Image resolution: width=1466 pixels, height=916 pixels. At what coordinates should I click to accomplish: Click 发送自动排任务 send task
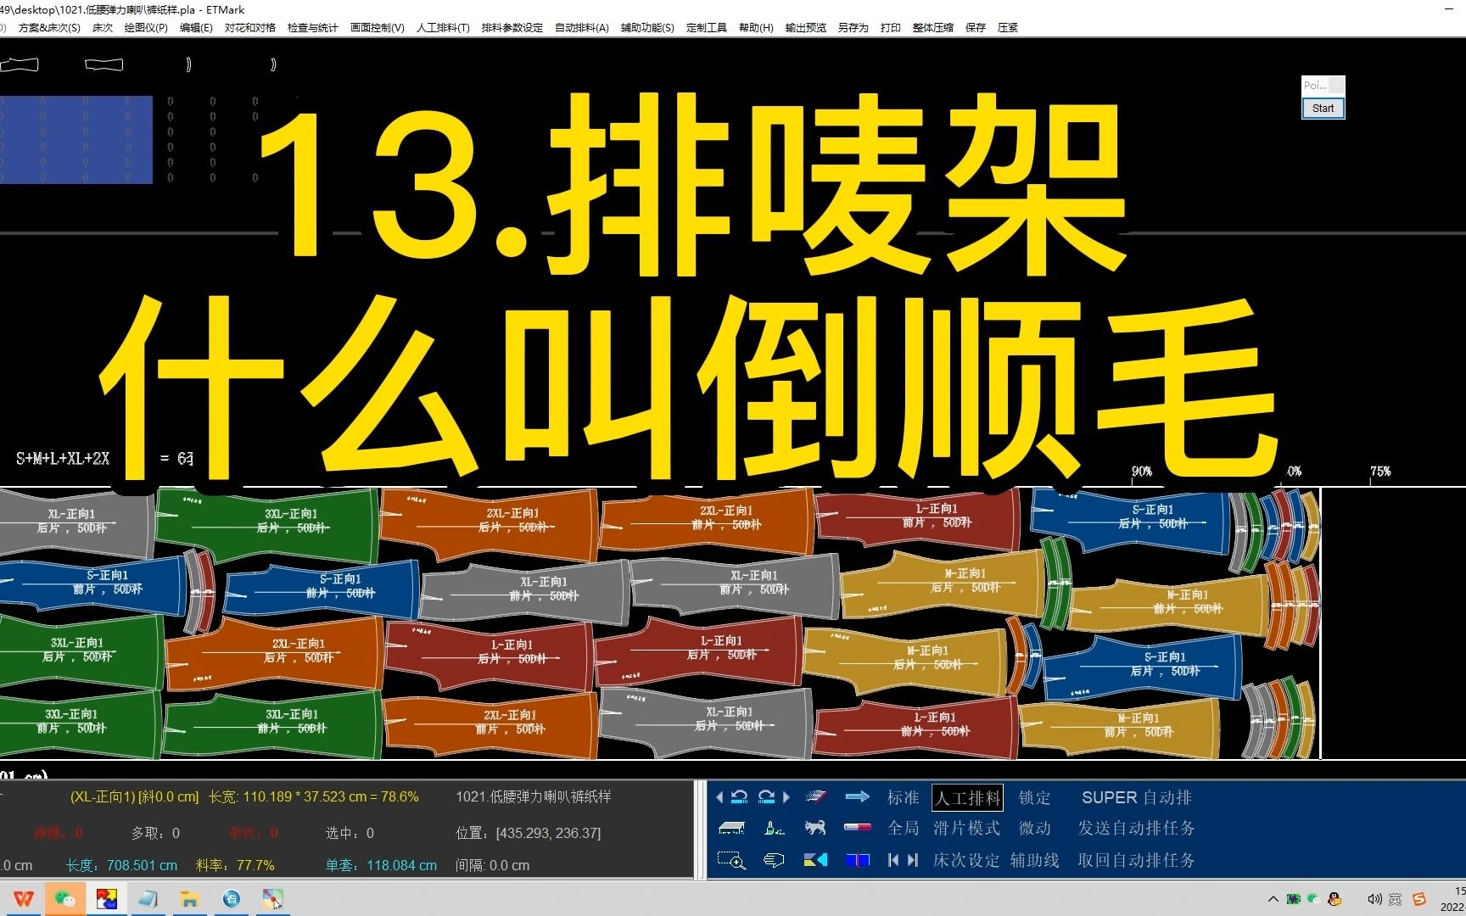pyautogui.click(x=1137, y=828)
